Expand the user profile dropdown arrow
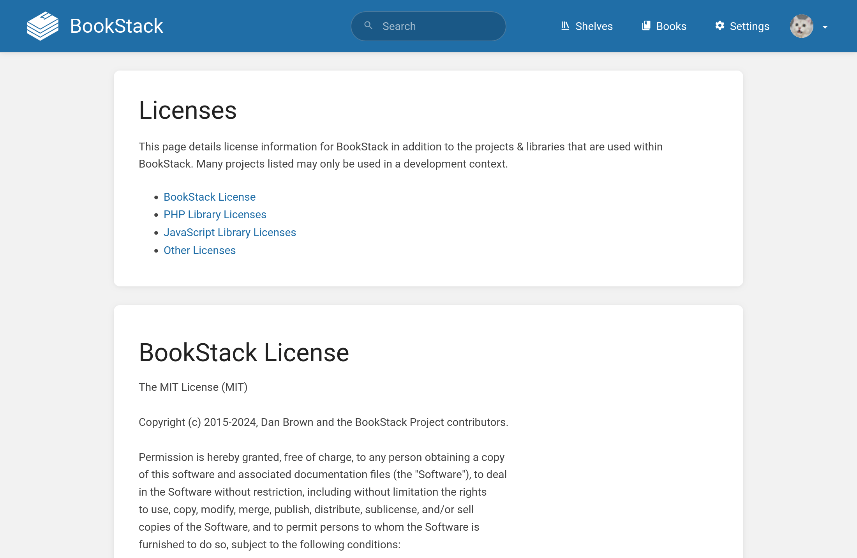This screenshot has height=558, width=857. click(x=825, y=27)
